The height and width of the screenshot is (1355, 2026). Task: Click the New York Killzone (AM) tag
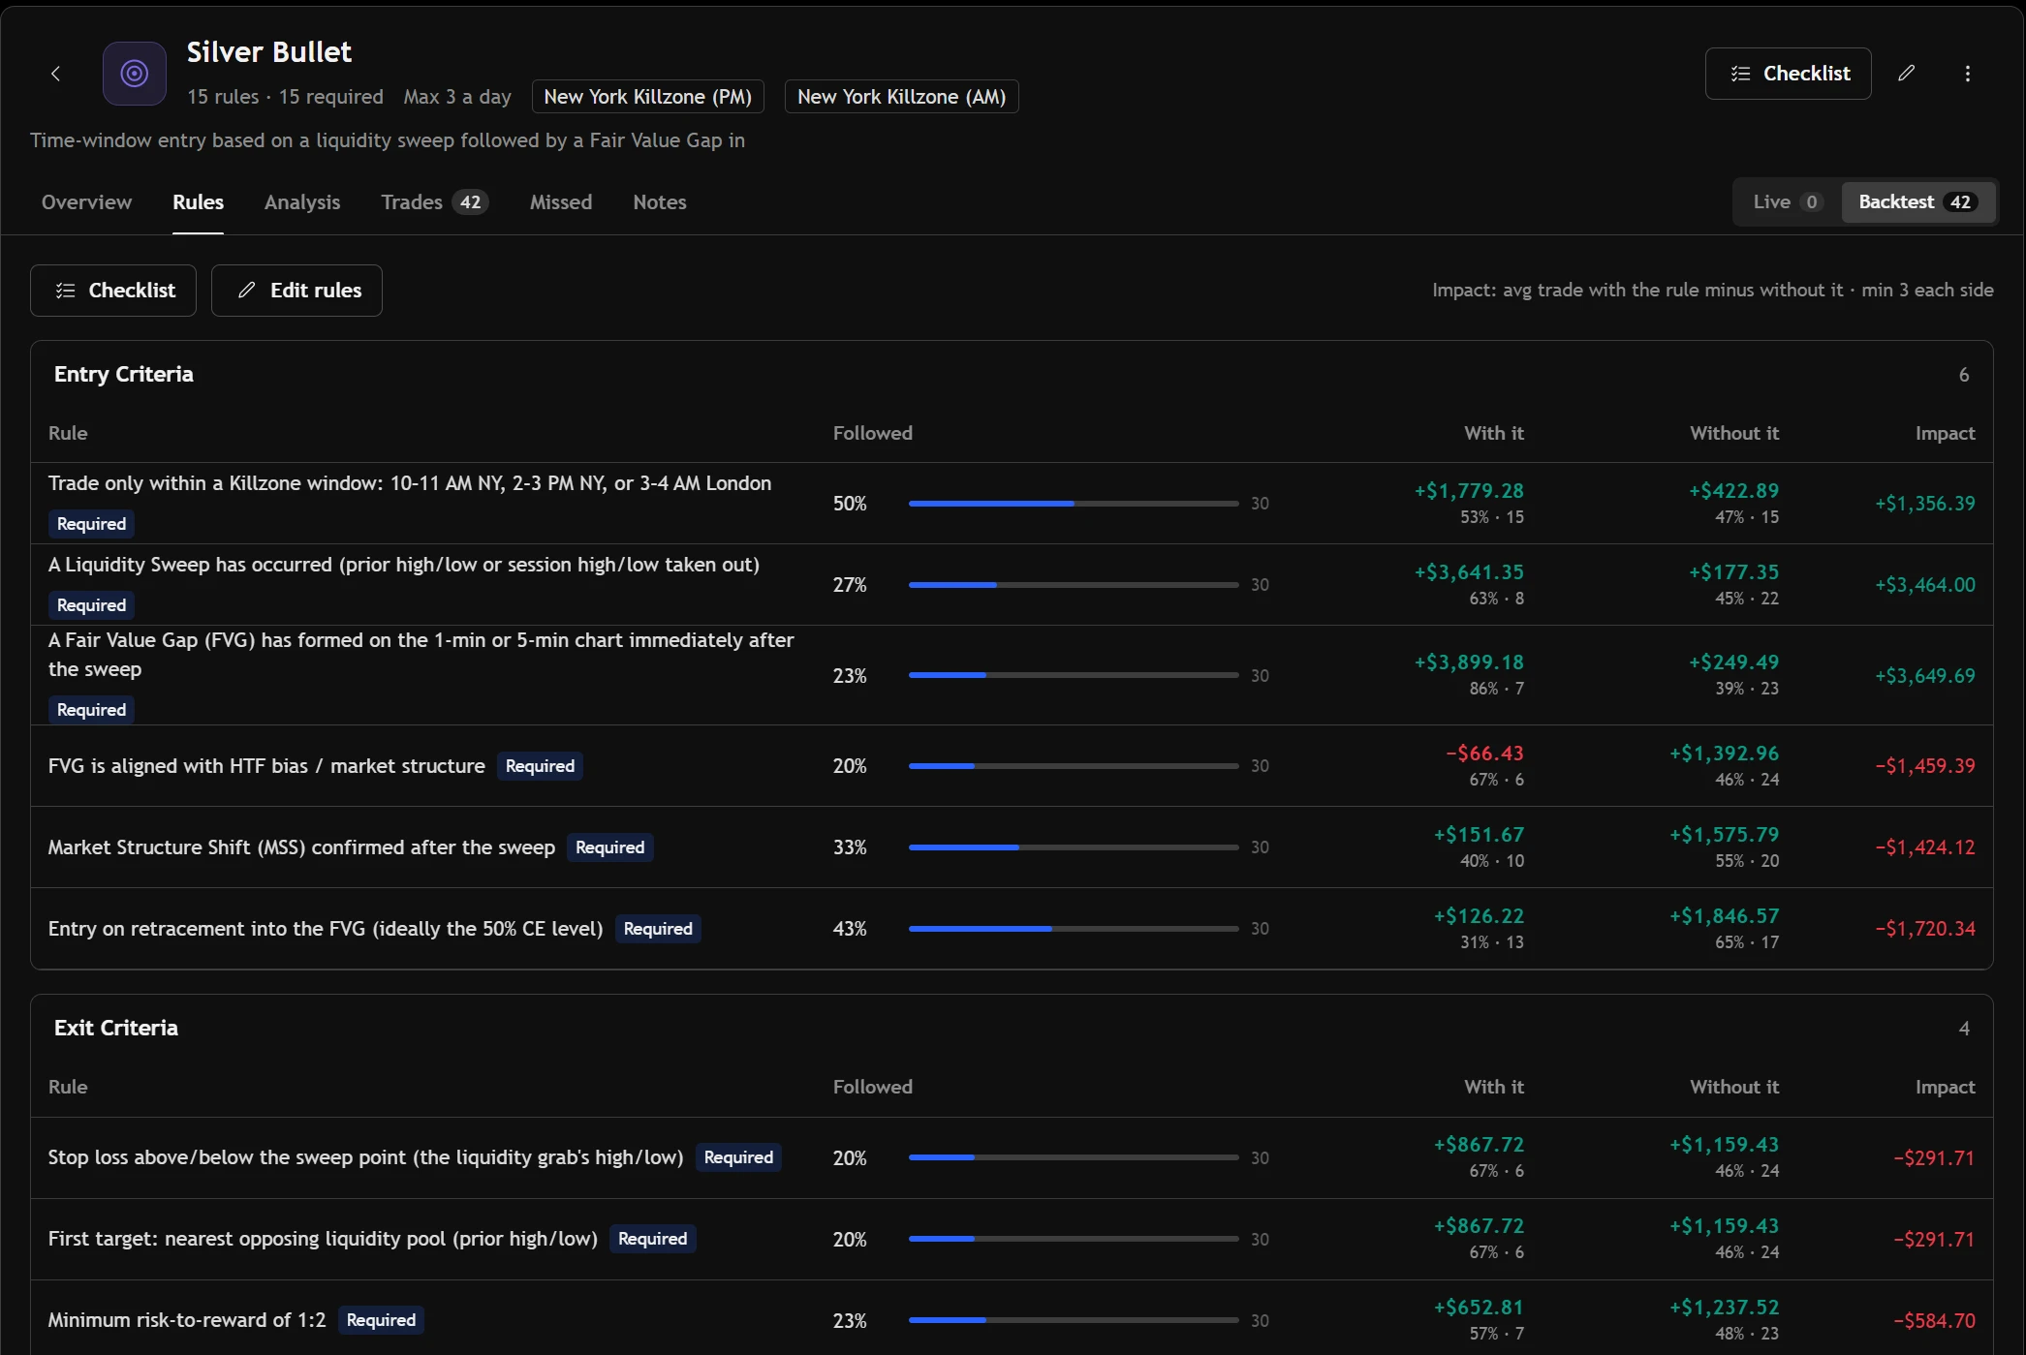click(x=901, y=97)
